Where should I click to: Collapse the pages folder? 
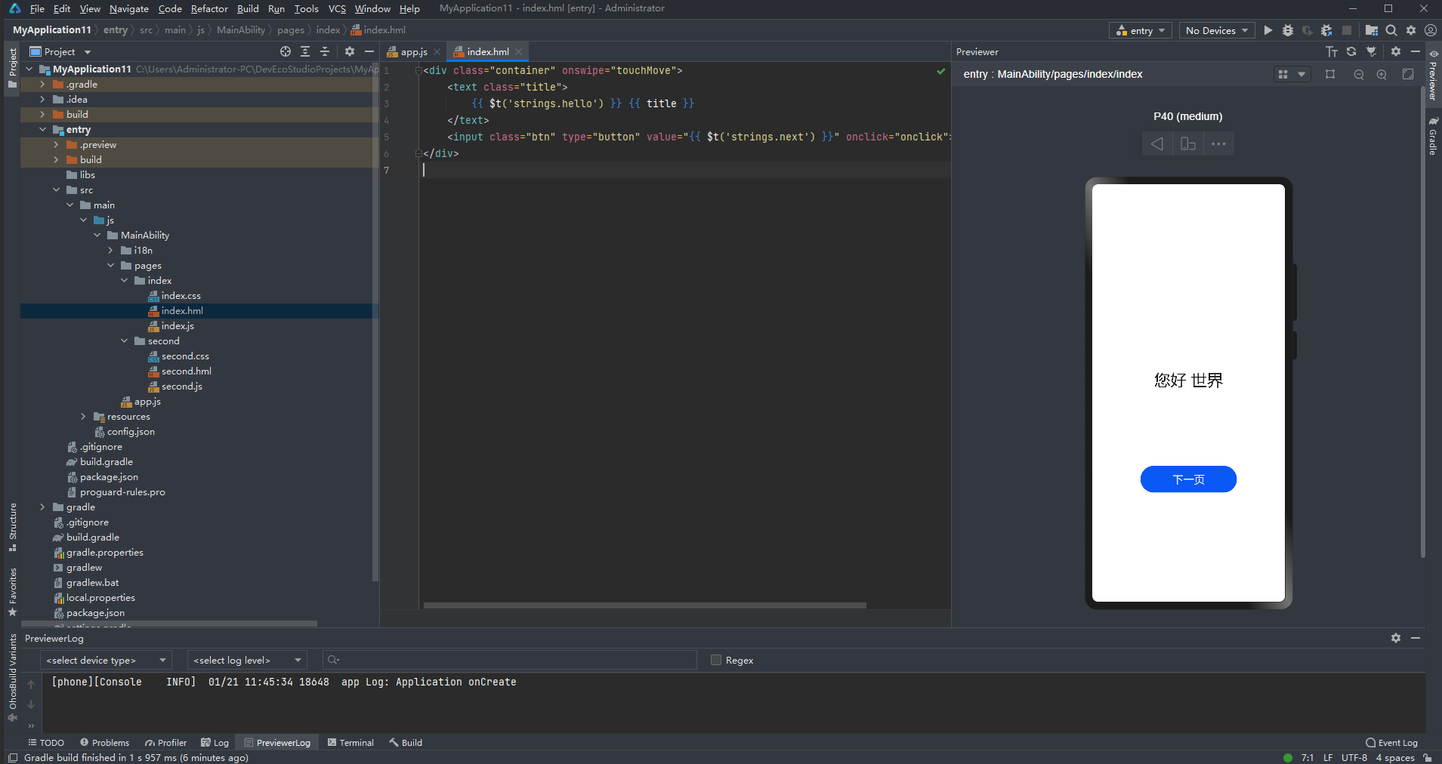110,266
